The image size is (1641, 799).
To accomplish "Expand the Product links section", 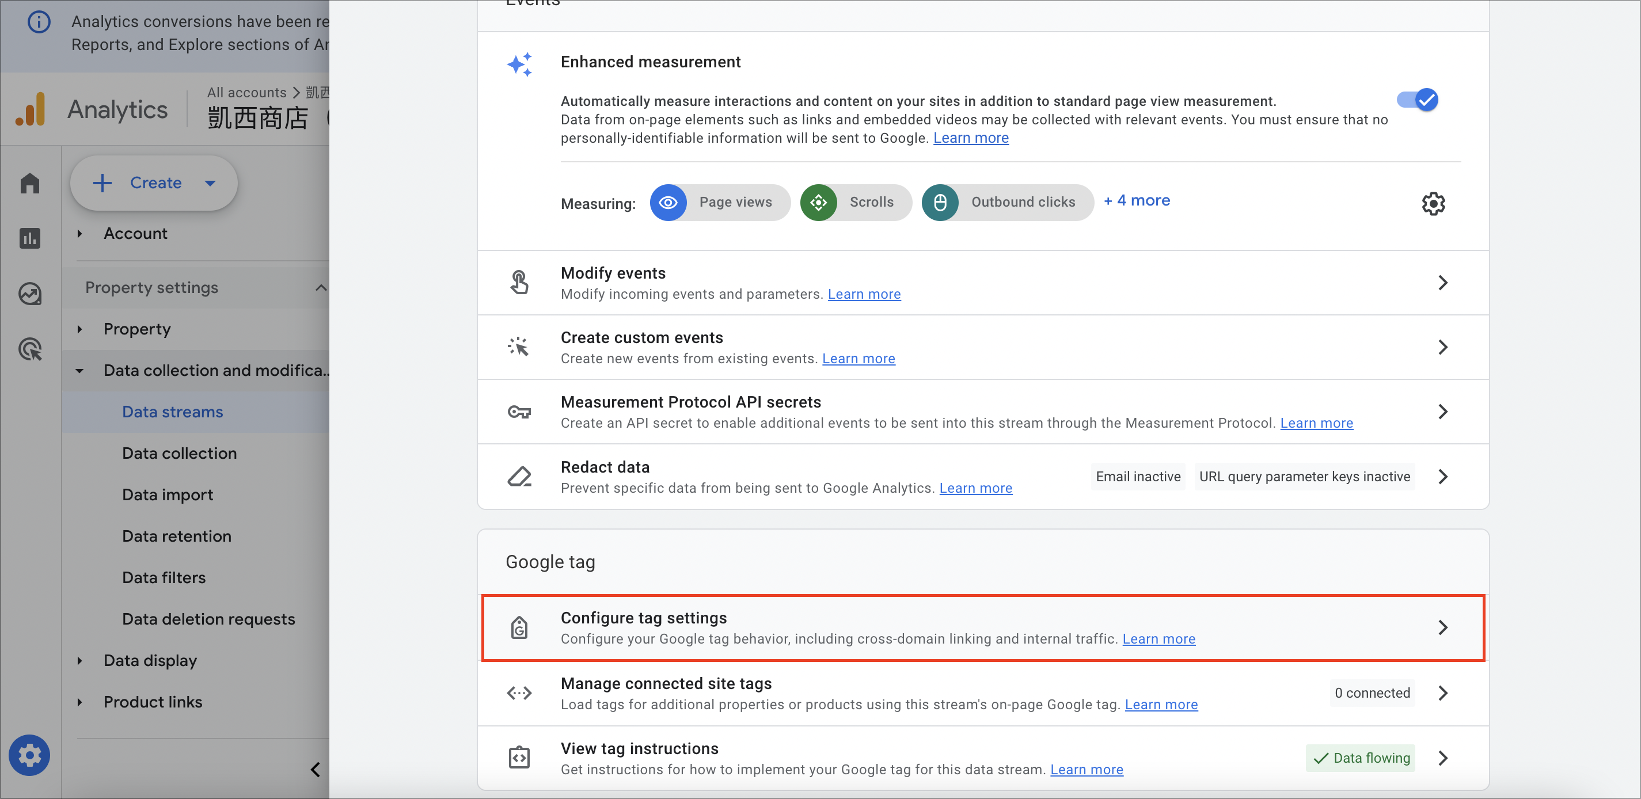I will point(79,702).
